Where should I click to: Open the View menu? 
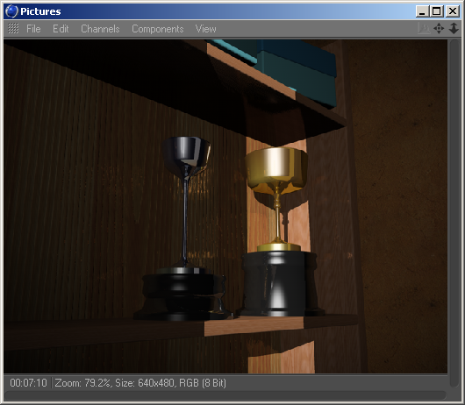point(205,29)
